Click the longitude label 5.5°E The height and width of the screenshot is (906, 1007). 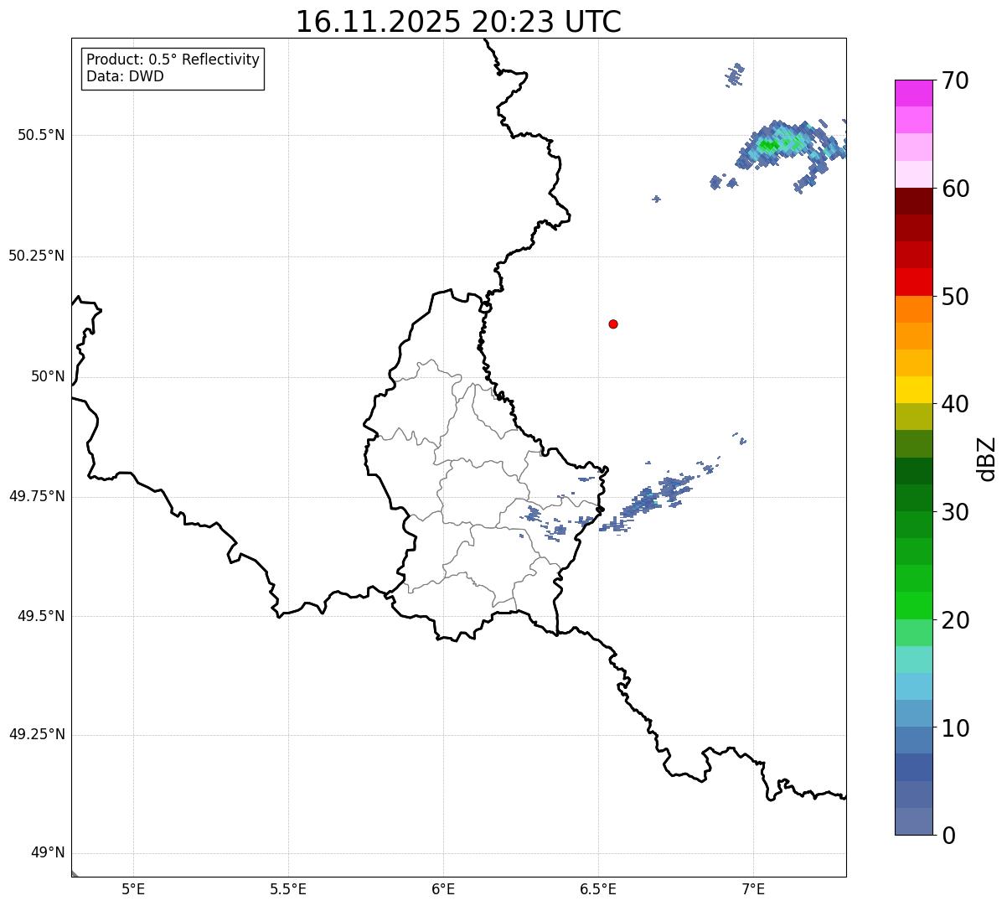tap(288, 888)
